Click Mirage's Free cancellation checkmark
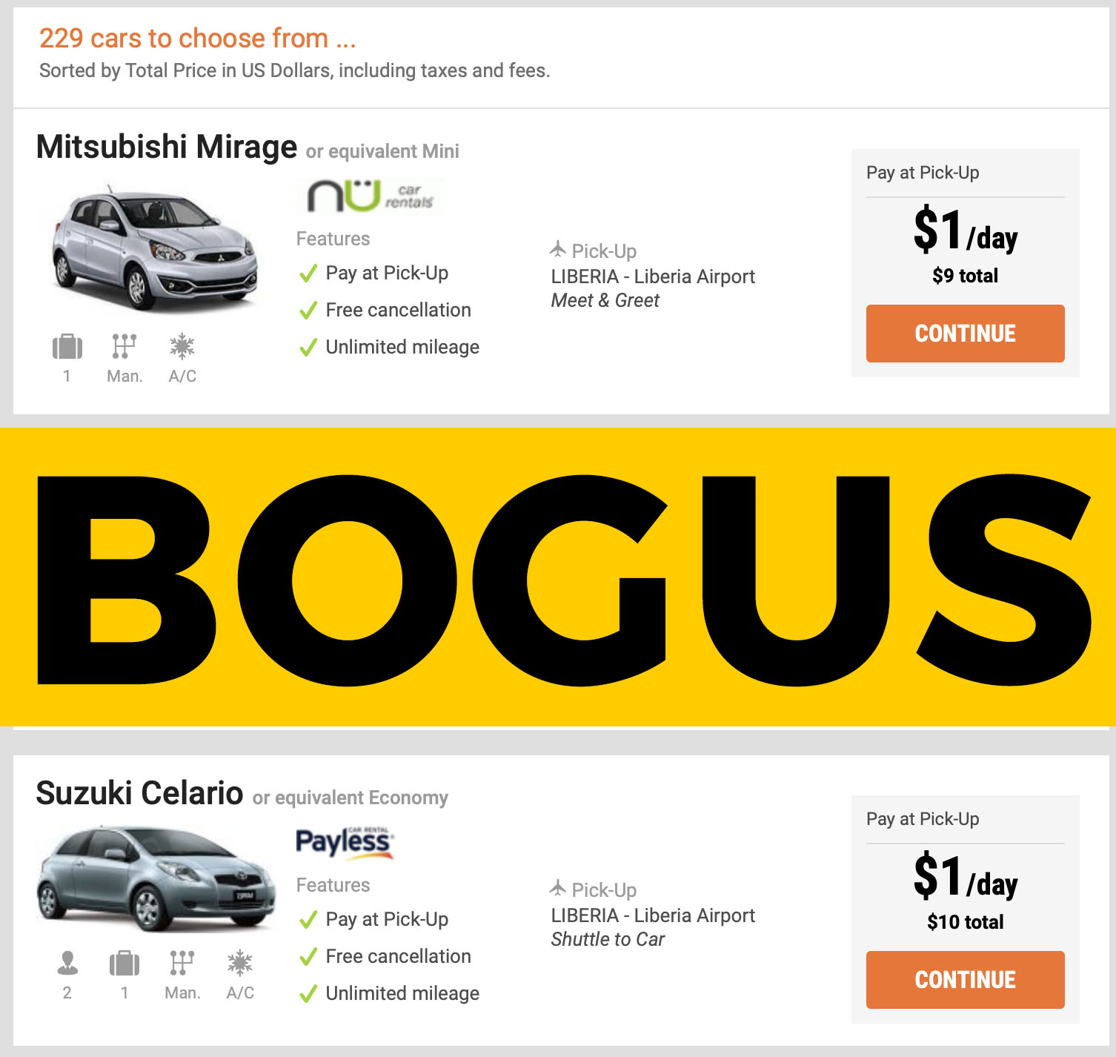Screen dimensions: 1116x1057 pyautogui.click(x=308, y=311)
